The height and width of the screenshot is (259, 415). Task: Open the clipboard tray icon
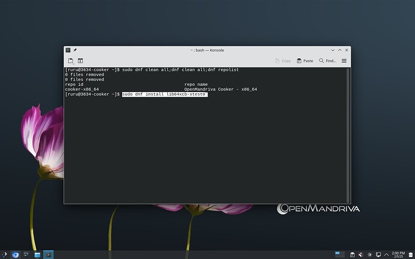pyautogui.click(x=352, y=255)
